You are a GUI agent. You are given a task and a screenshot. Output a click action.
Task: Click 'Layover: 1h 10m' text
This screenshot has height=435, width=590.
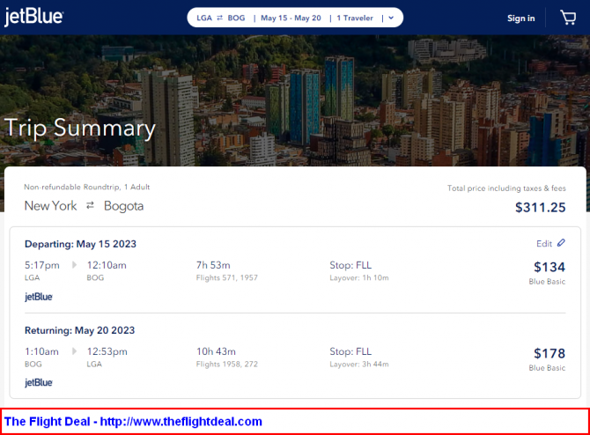[x=359, y=277]
